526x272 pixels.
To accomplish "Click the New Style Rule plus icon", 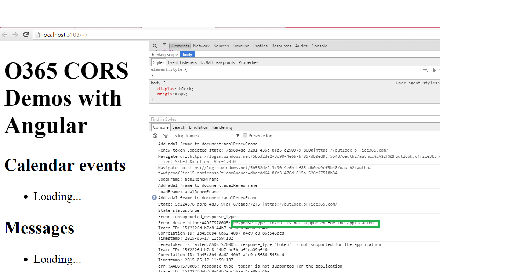I will coord(425,69).
